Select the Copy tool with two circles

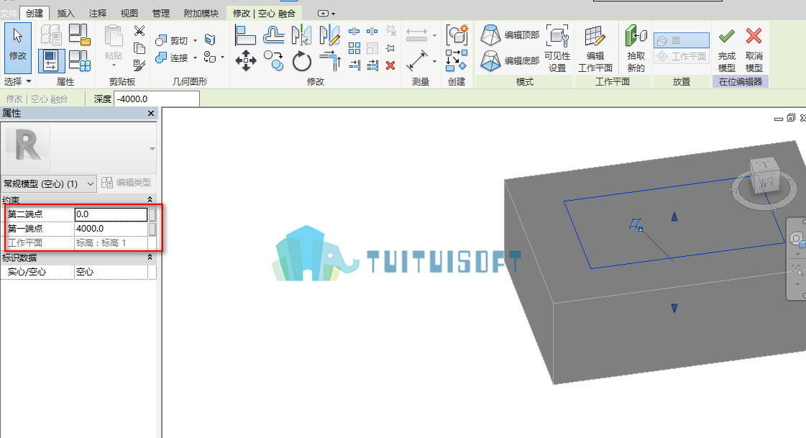coord(273,60)
